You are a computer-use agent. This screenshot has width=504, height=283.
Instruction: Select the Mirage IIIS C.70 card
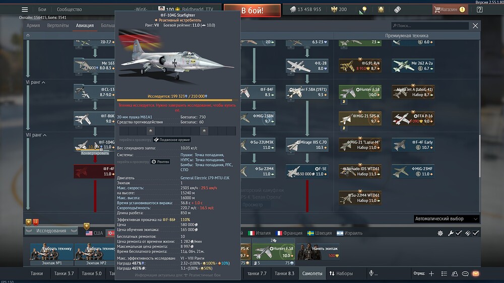(x=307, y=145)
